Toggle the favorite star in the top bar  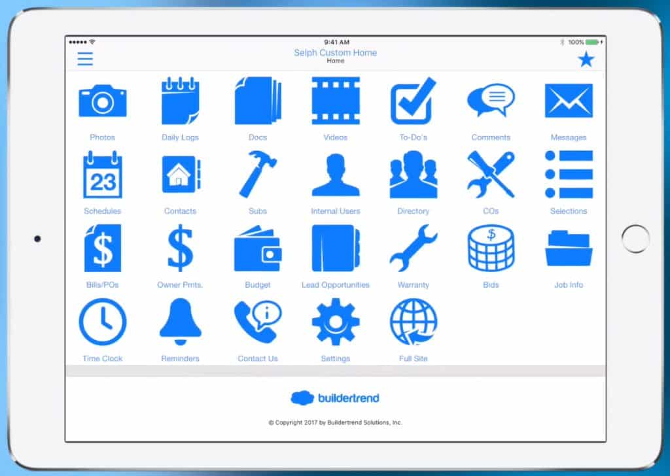(x=587, y=58)
